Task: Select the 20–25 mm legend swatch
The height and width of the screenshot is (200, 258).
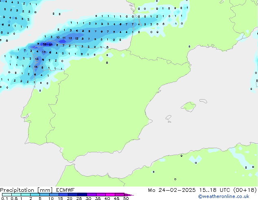Action: coord(72,195)
